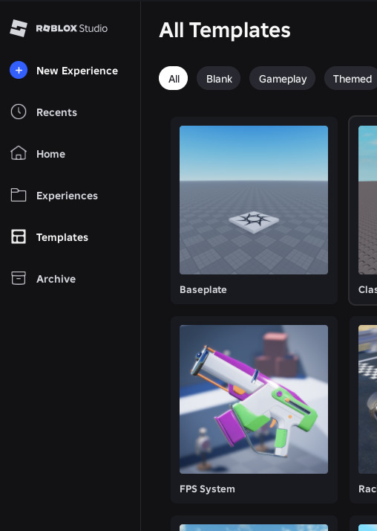Click the Templates layout icon
Viewport: 377px width, 531px height.
19,236
